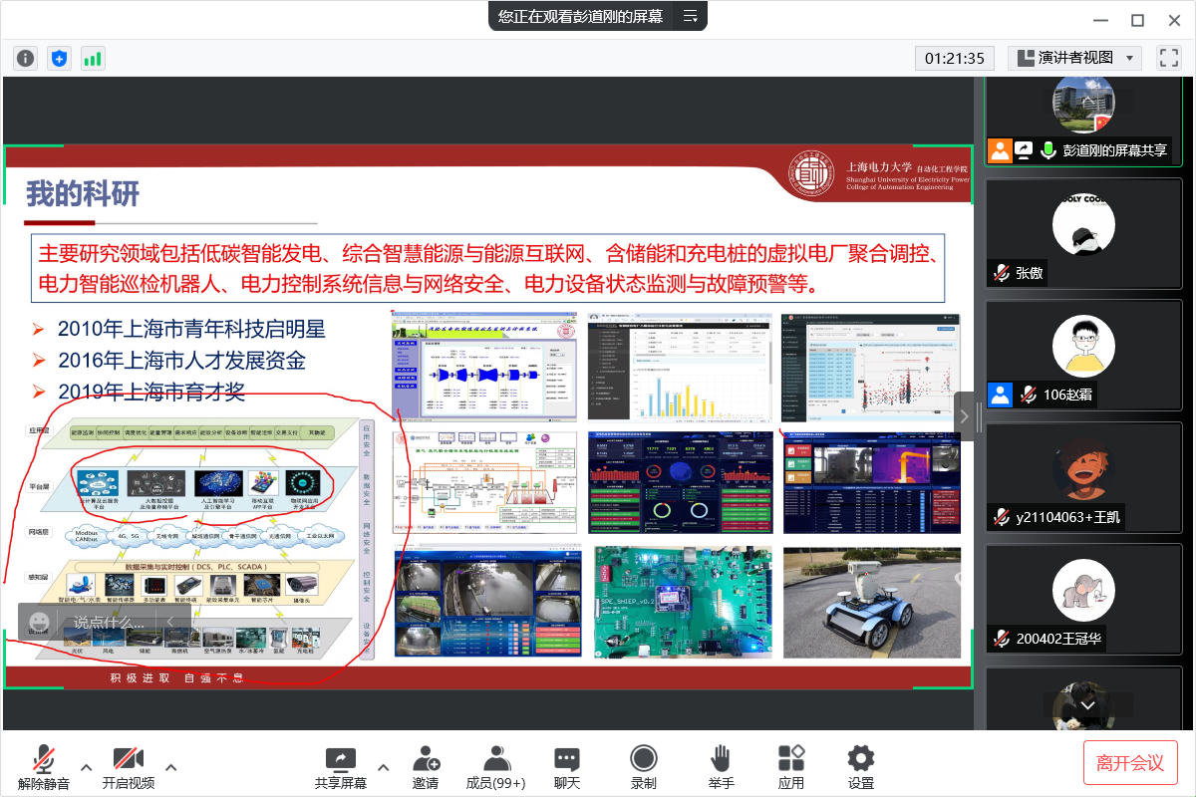Open the members list (成员)
Screen dimensions: 1196x797
[496, 767]
